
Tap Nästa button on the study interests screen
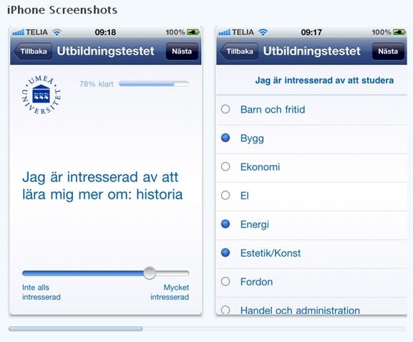click(x=388, y=51)
